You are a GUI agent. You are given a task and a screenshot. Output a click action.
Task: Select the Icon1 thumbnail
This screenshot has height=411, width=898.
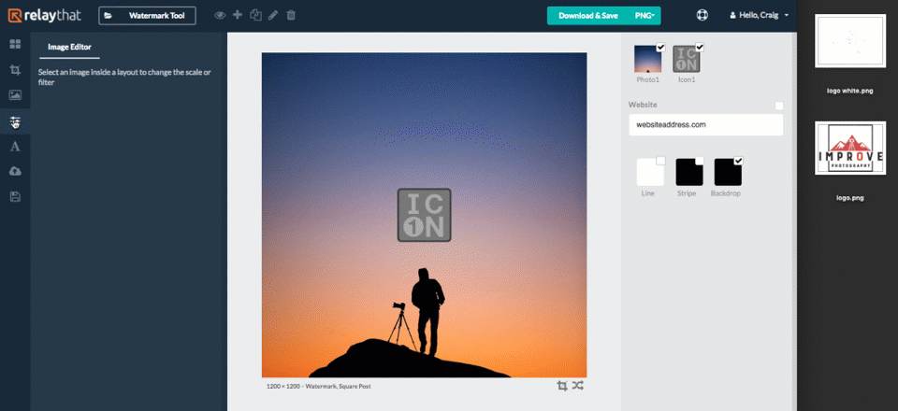[686, 59]
